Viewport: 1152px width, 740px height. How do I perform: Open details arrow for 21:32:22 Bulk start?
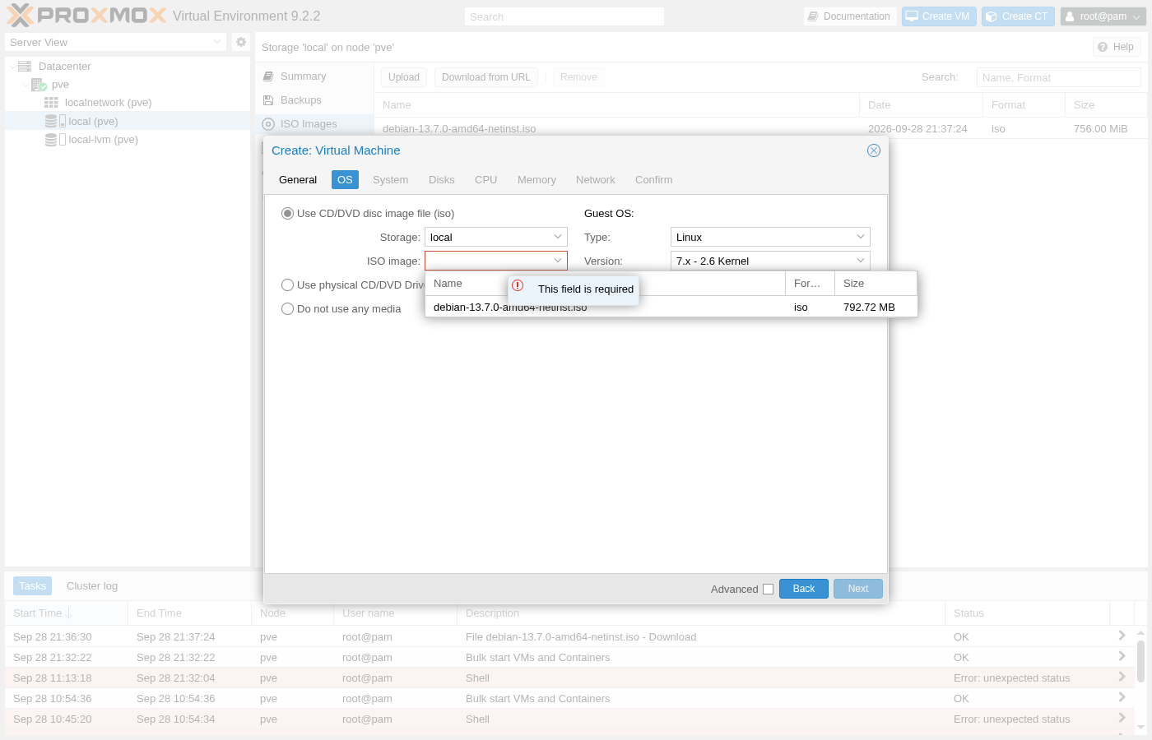pyautogui.click(x=1122, y=656)
